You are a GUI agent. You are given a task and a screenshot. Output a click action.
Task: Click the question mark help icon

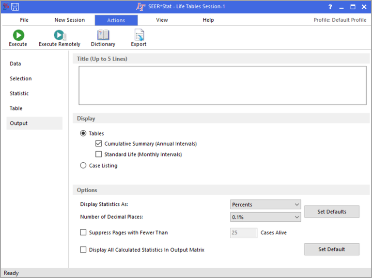point(330,7)
